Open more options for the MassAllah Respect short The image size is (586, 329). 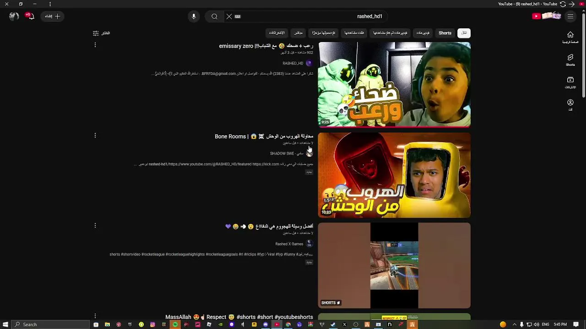[x=95, y=316]
